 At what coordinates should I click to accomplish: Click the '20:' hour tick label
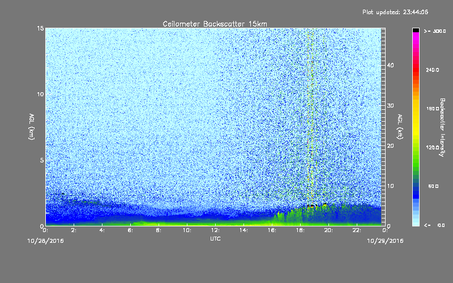pos(328,230)
